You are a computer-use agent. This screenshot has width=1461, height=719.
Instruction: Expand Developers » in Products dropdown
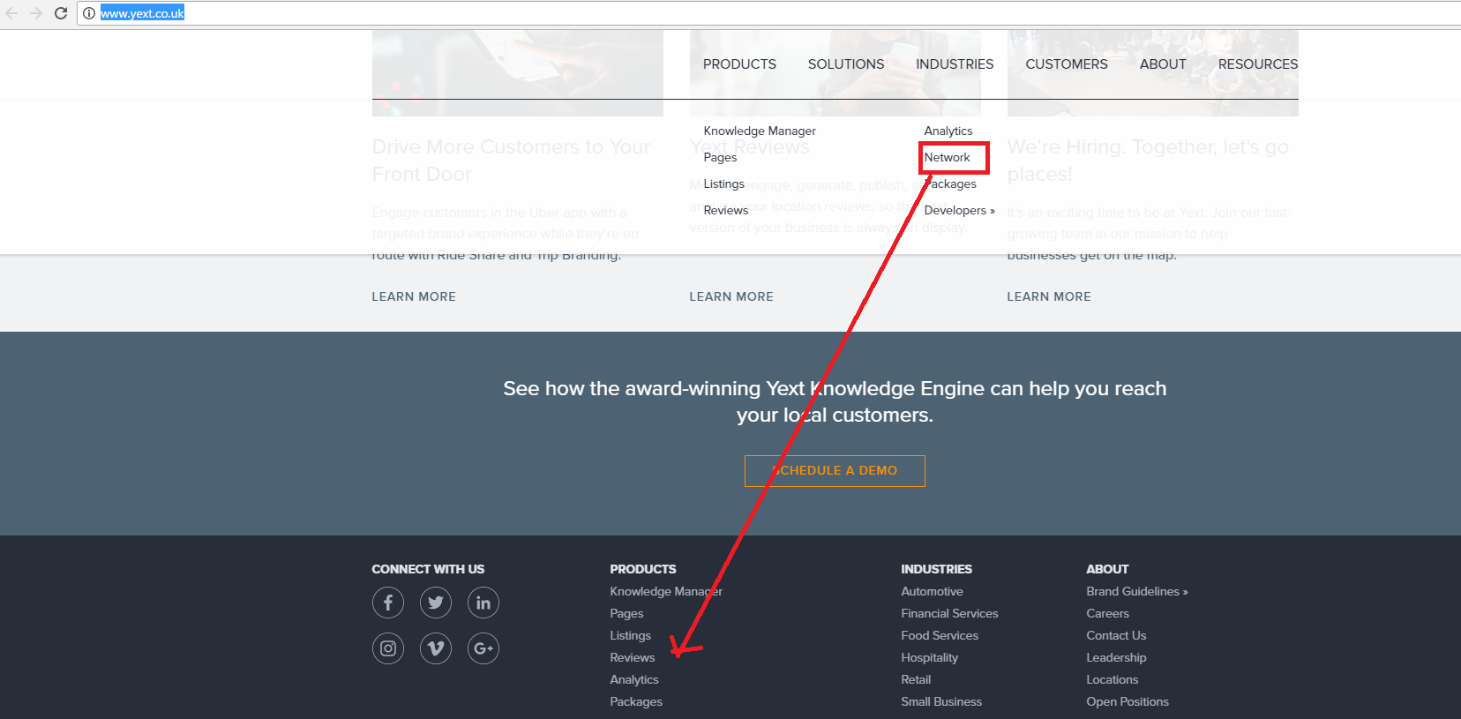[x=960, y=210]
